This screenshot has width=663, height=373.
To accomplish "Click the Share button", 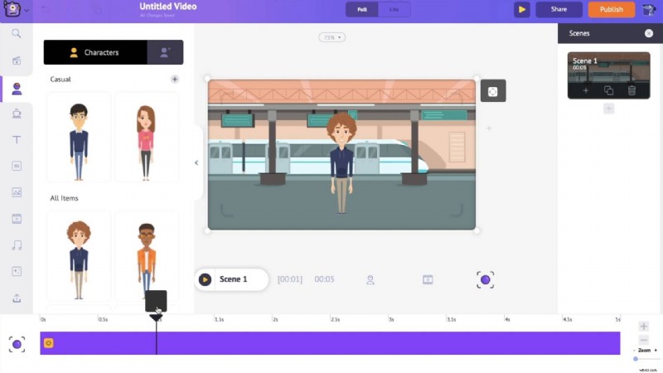I will click(559, 9).
